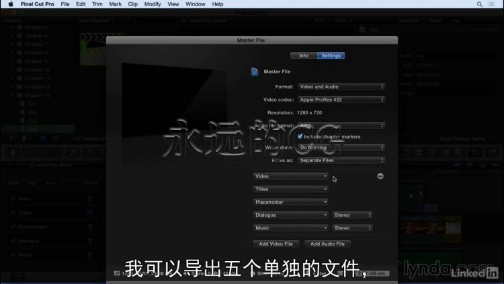Open the Dialogue role dropdown
The width and height of the screenshot is (504, 284).
(x=290, y=215)
